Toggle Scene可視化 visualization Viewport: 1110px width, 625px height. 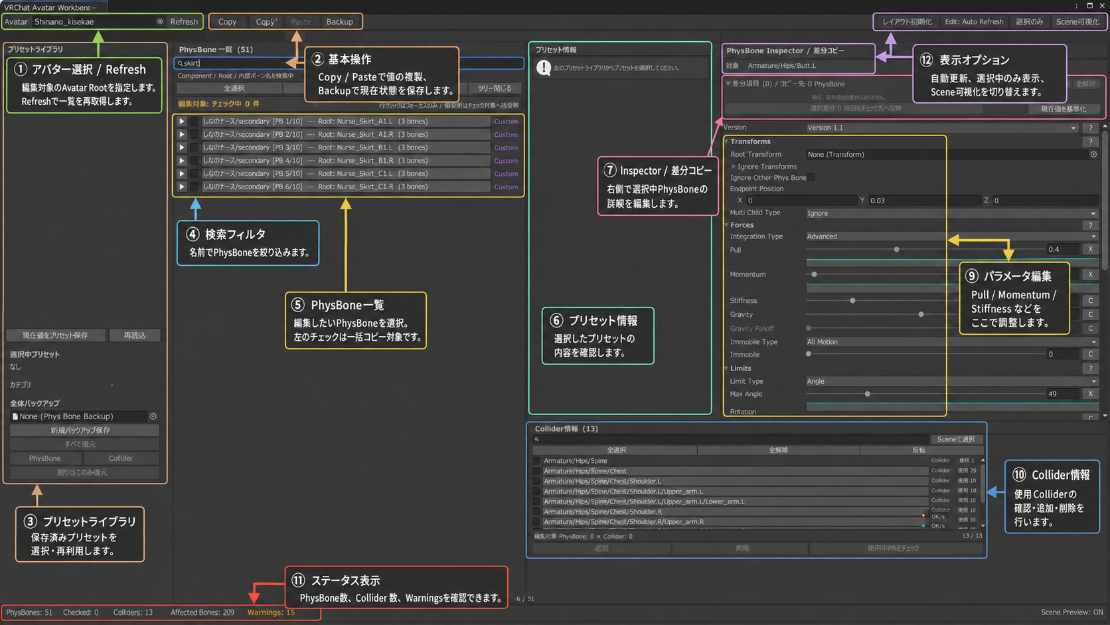click(x=1077, y=22)
